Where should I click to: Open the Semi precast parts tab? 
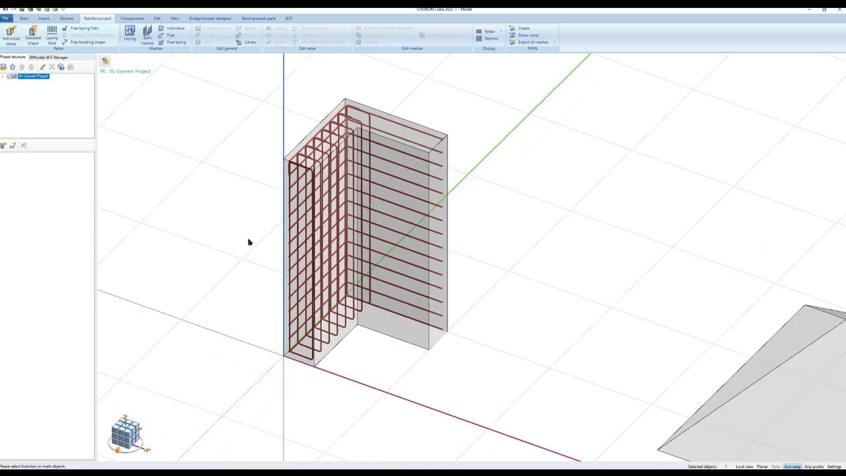258,19
